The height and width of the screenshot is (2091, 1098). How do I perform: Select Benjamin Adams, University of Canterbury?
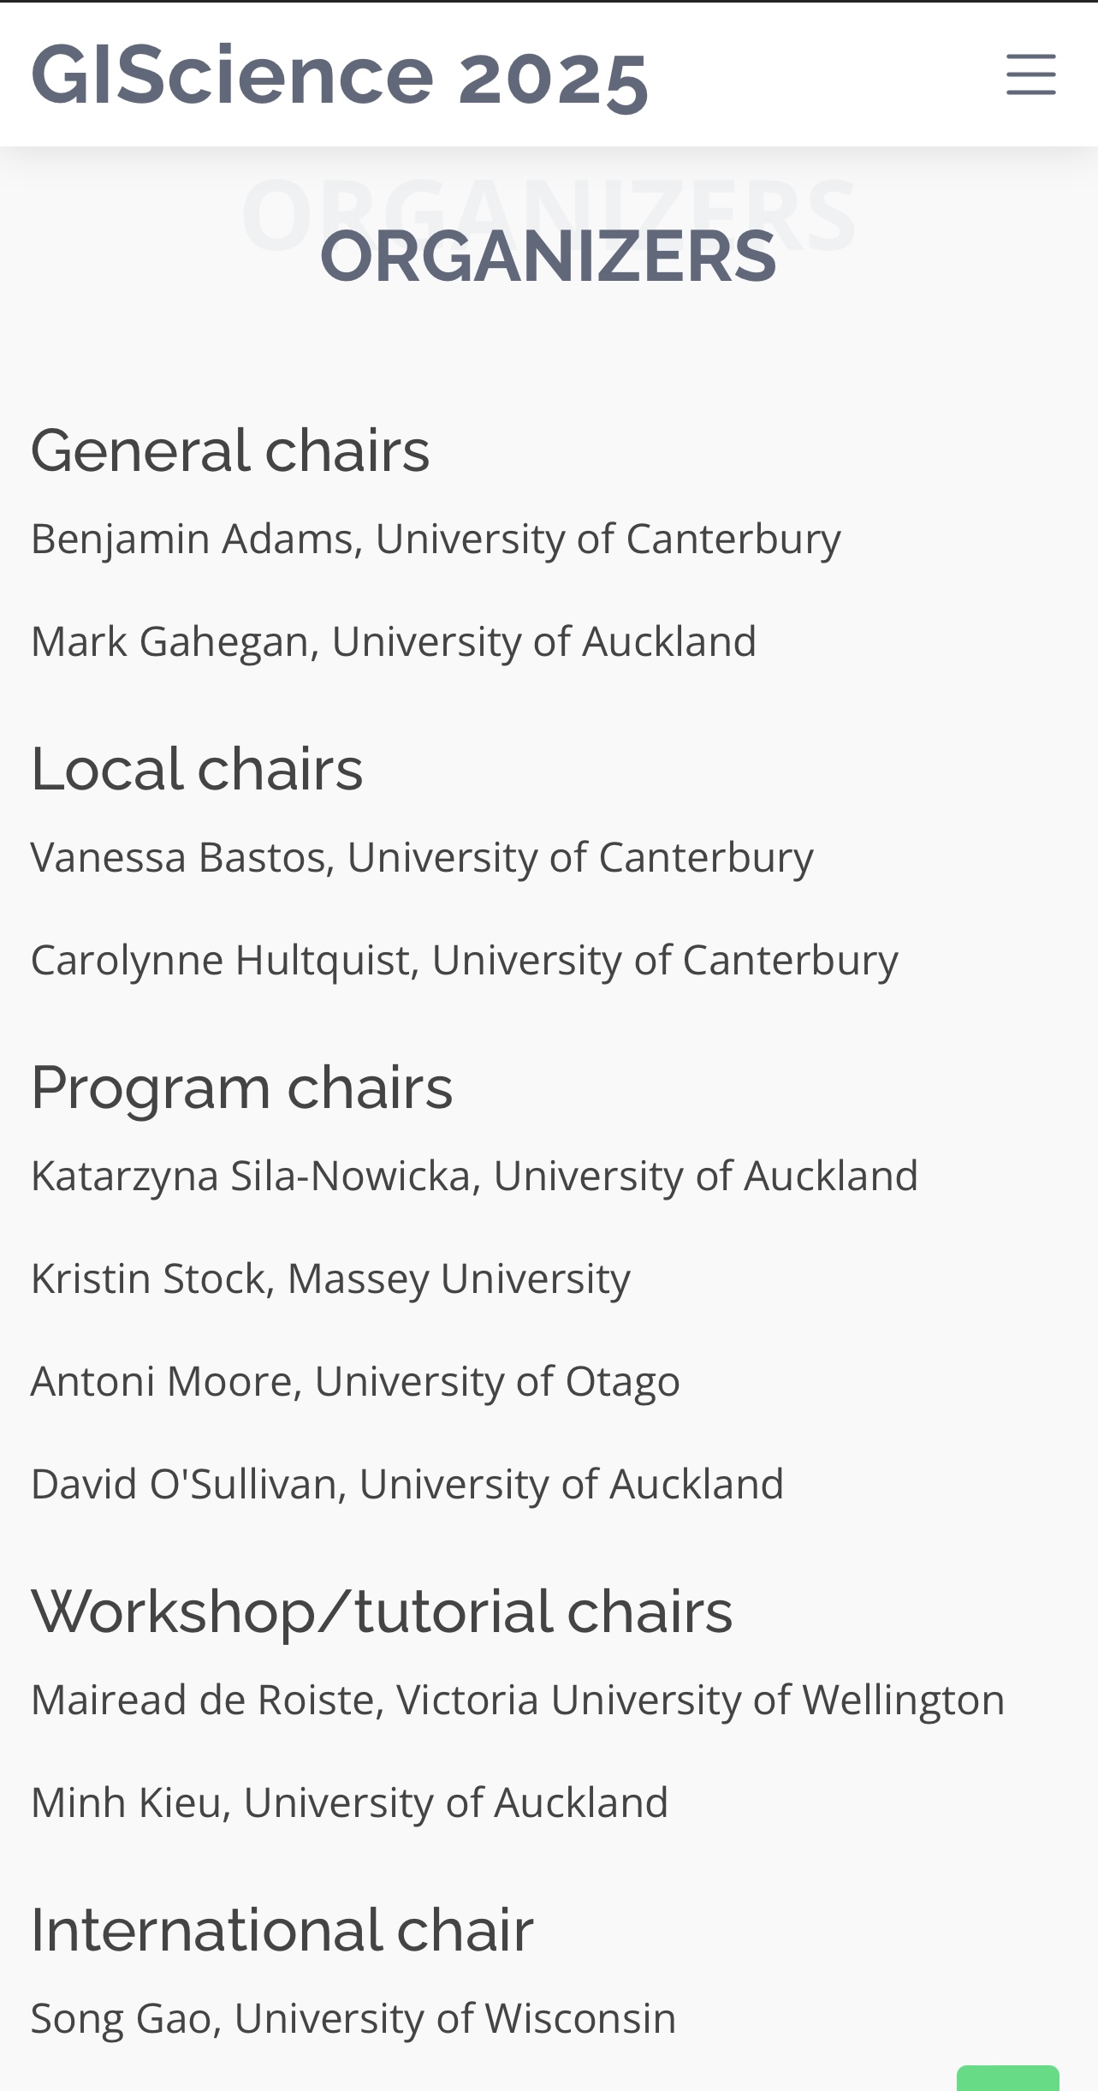coord(436,537)
